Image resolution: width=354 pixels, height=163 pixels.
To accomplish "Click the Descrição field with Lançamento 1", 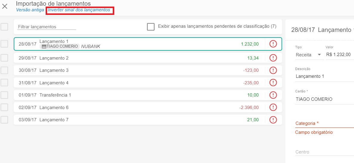I will click(x=324, y=76).
